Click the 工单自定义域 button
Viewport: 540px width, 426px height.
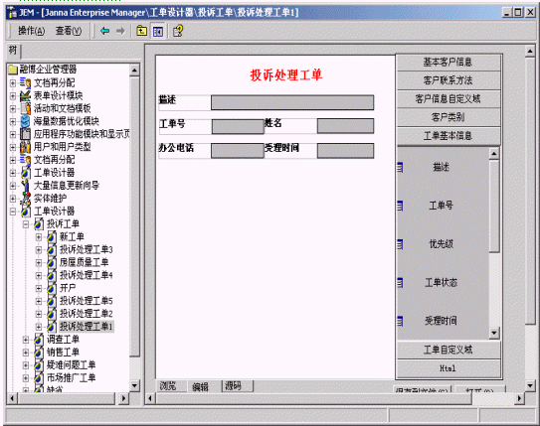448,350
